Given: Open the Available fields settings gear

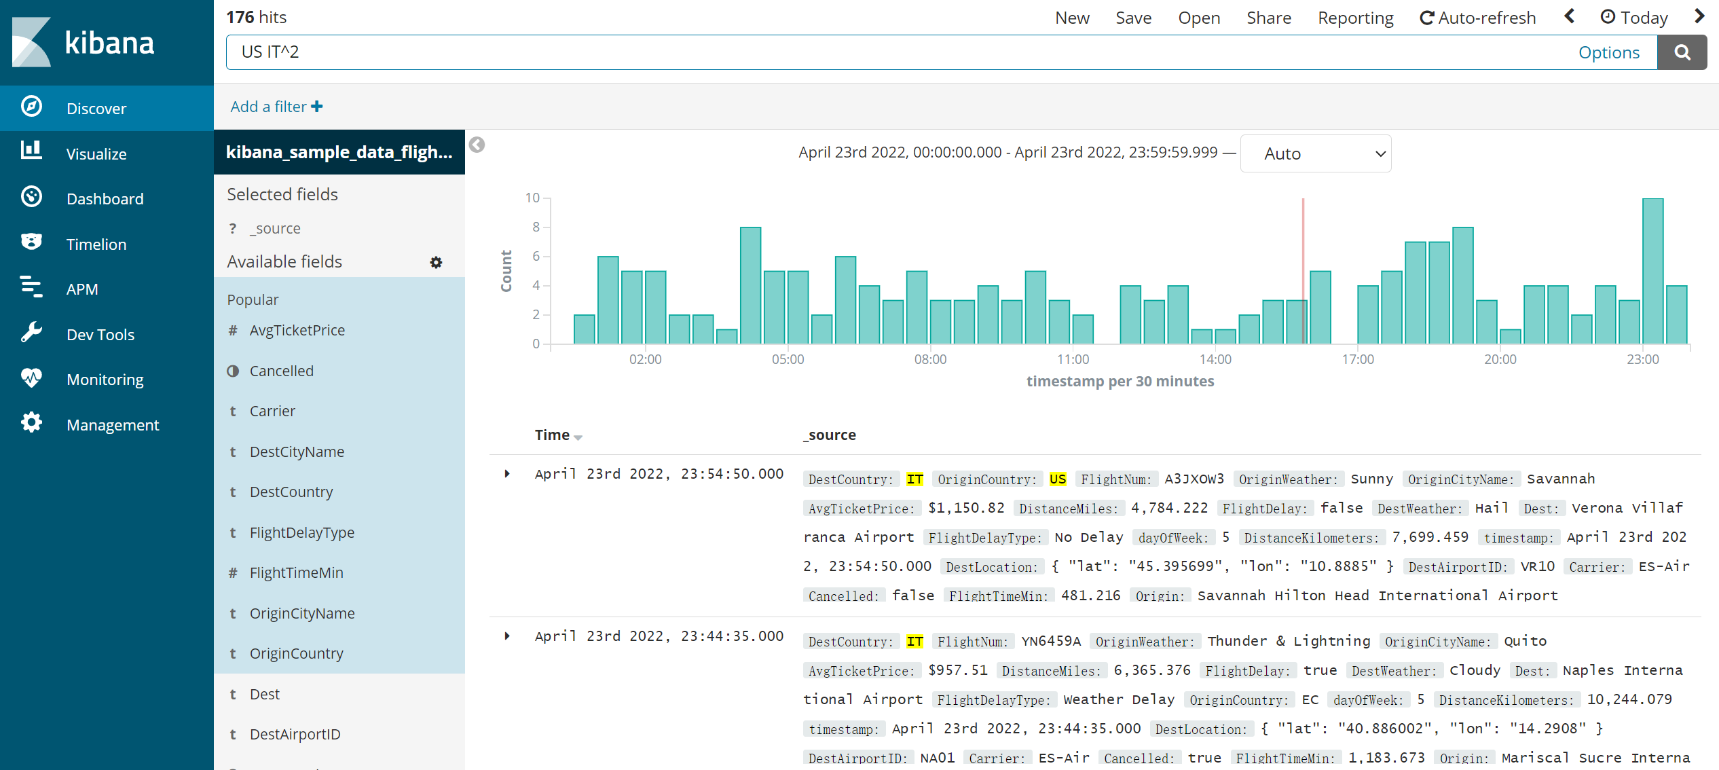Looking at the screenshot, I should [436, 262].
